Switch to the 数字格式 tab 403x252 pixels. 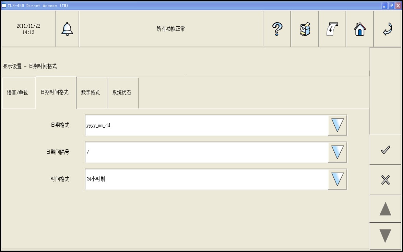coord(91,93)
